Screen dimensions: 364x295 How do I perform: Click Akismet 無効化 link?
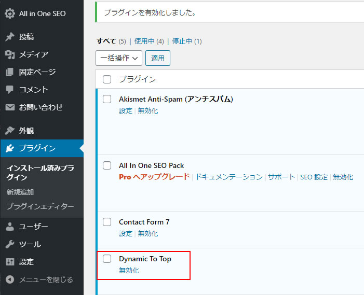148,110
